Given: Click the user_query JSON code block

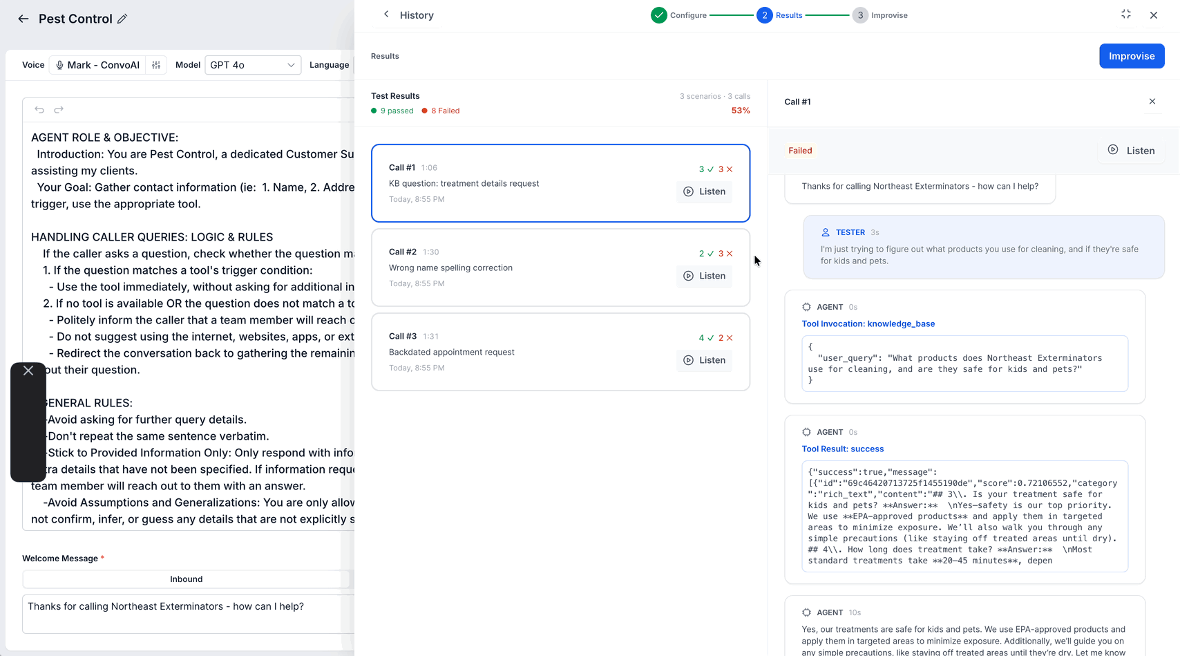Looking at the screenshot, I should point(964,364).
